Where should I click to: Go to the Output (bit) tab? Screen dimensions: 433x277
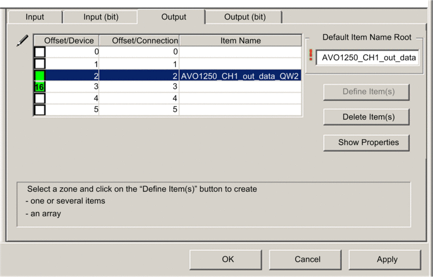[245, 17]
